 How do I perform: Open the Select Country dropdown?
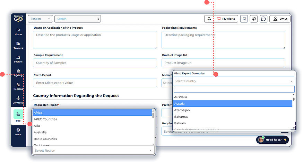(234, 81)
